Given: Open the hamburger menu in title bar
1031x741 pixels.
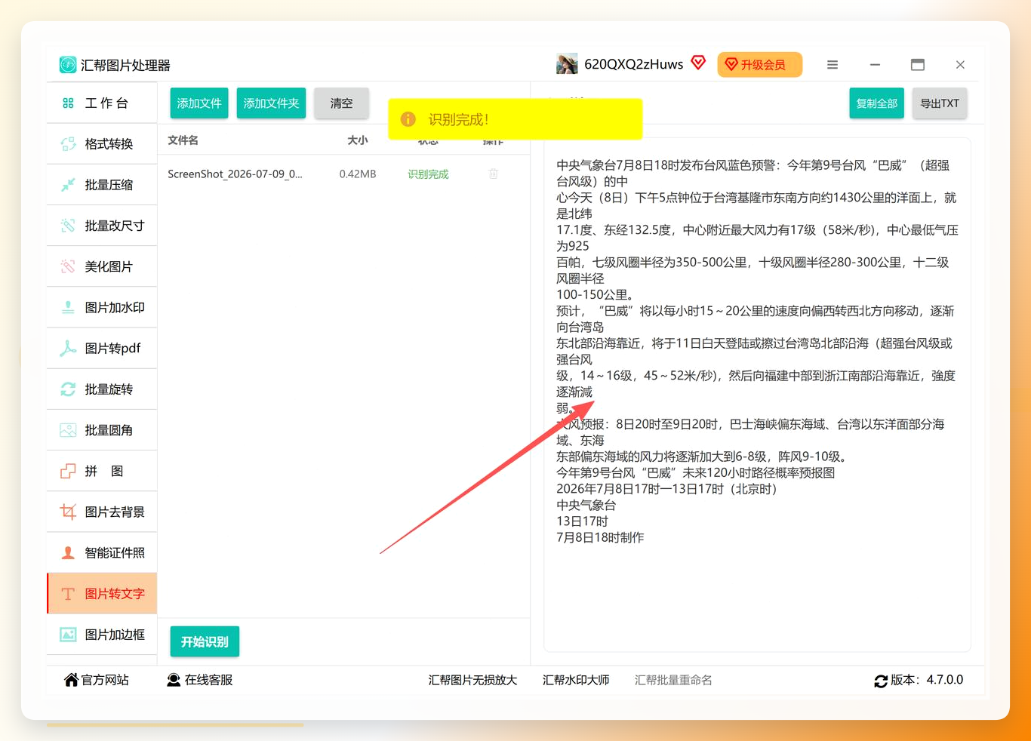Looking at the screenshot, I should pos(832,65).
